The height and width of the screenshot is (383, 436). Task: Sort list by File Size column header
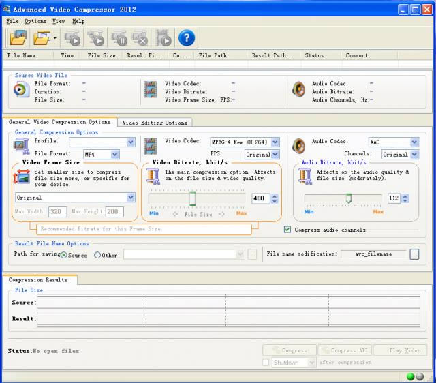pyautogui.click(x=102, y=55)
